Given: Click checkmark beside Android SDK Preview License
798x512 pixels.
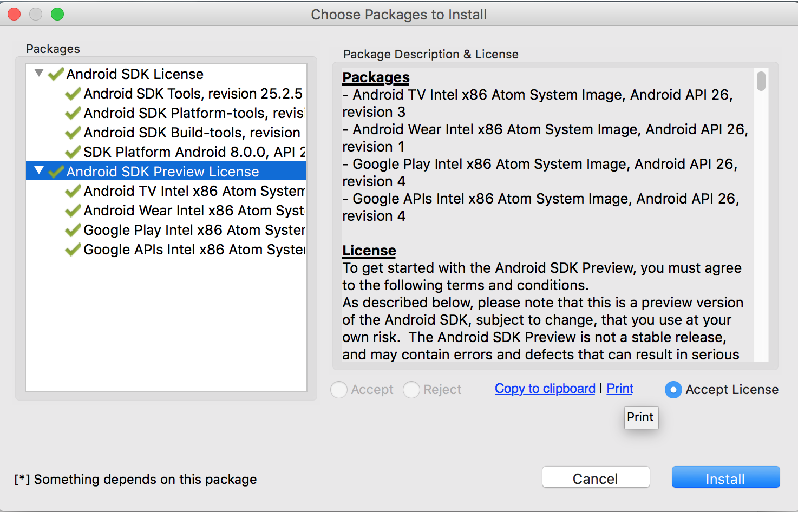Looking at the screenshot, I should [x=56, y=172].
